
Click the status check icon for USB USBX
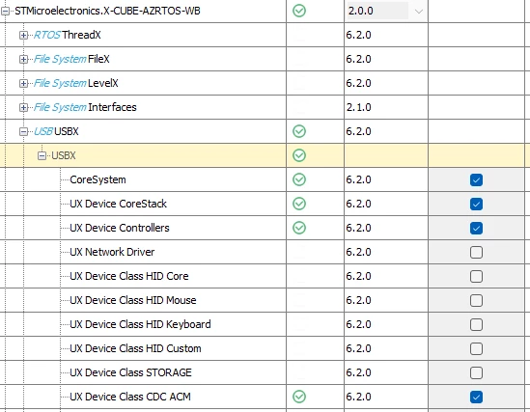[299, 131]
